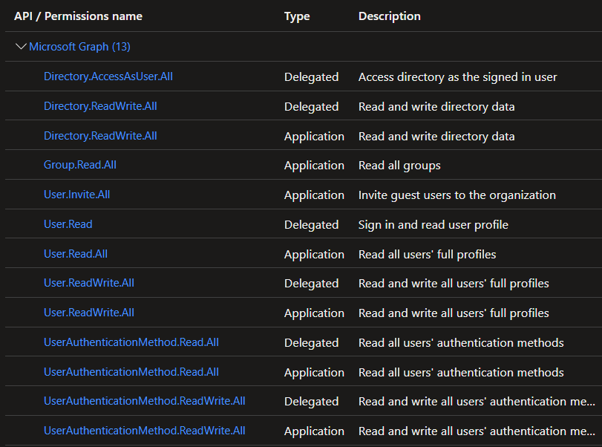Collapse the Microsoft Graph (13) group chevron
Screen dimensions: 602x447
tap(21, 47)
